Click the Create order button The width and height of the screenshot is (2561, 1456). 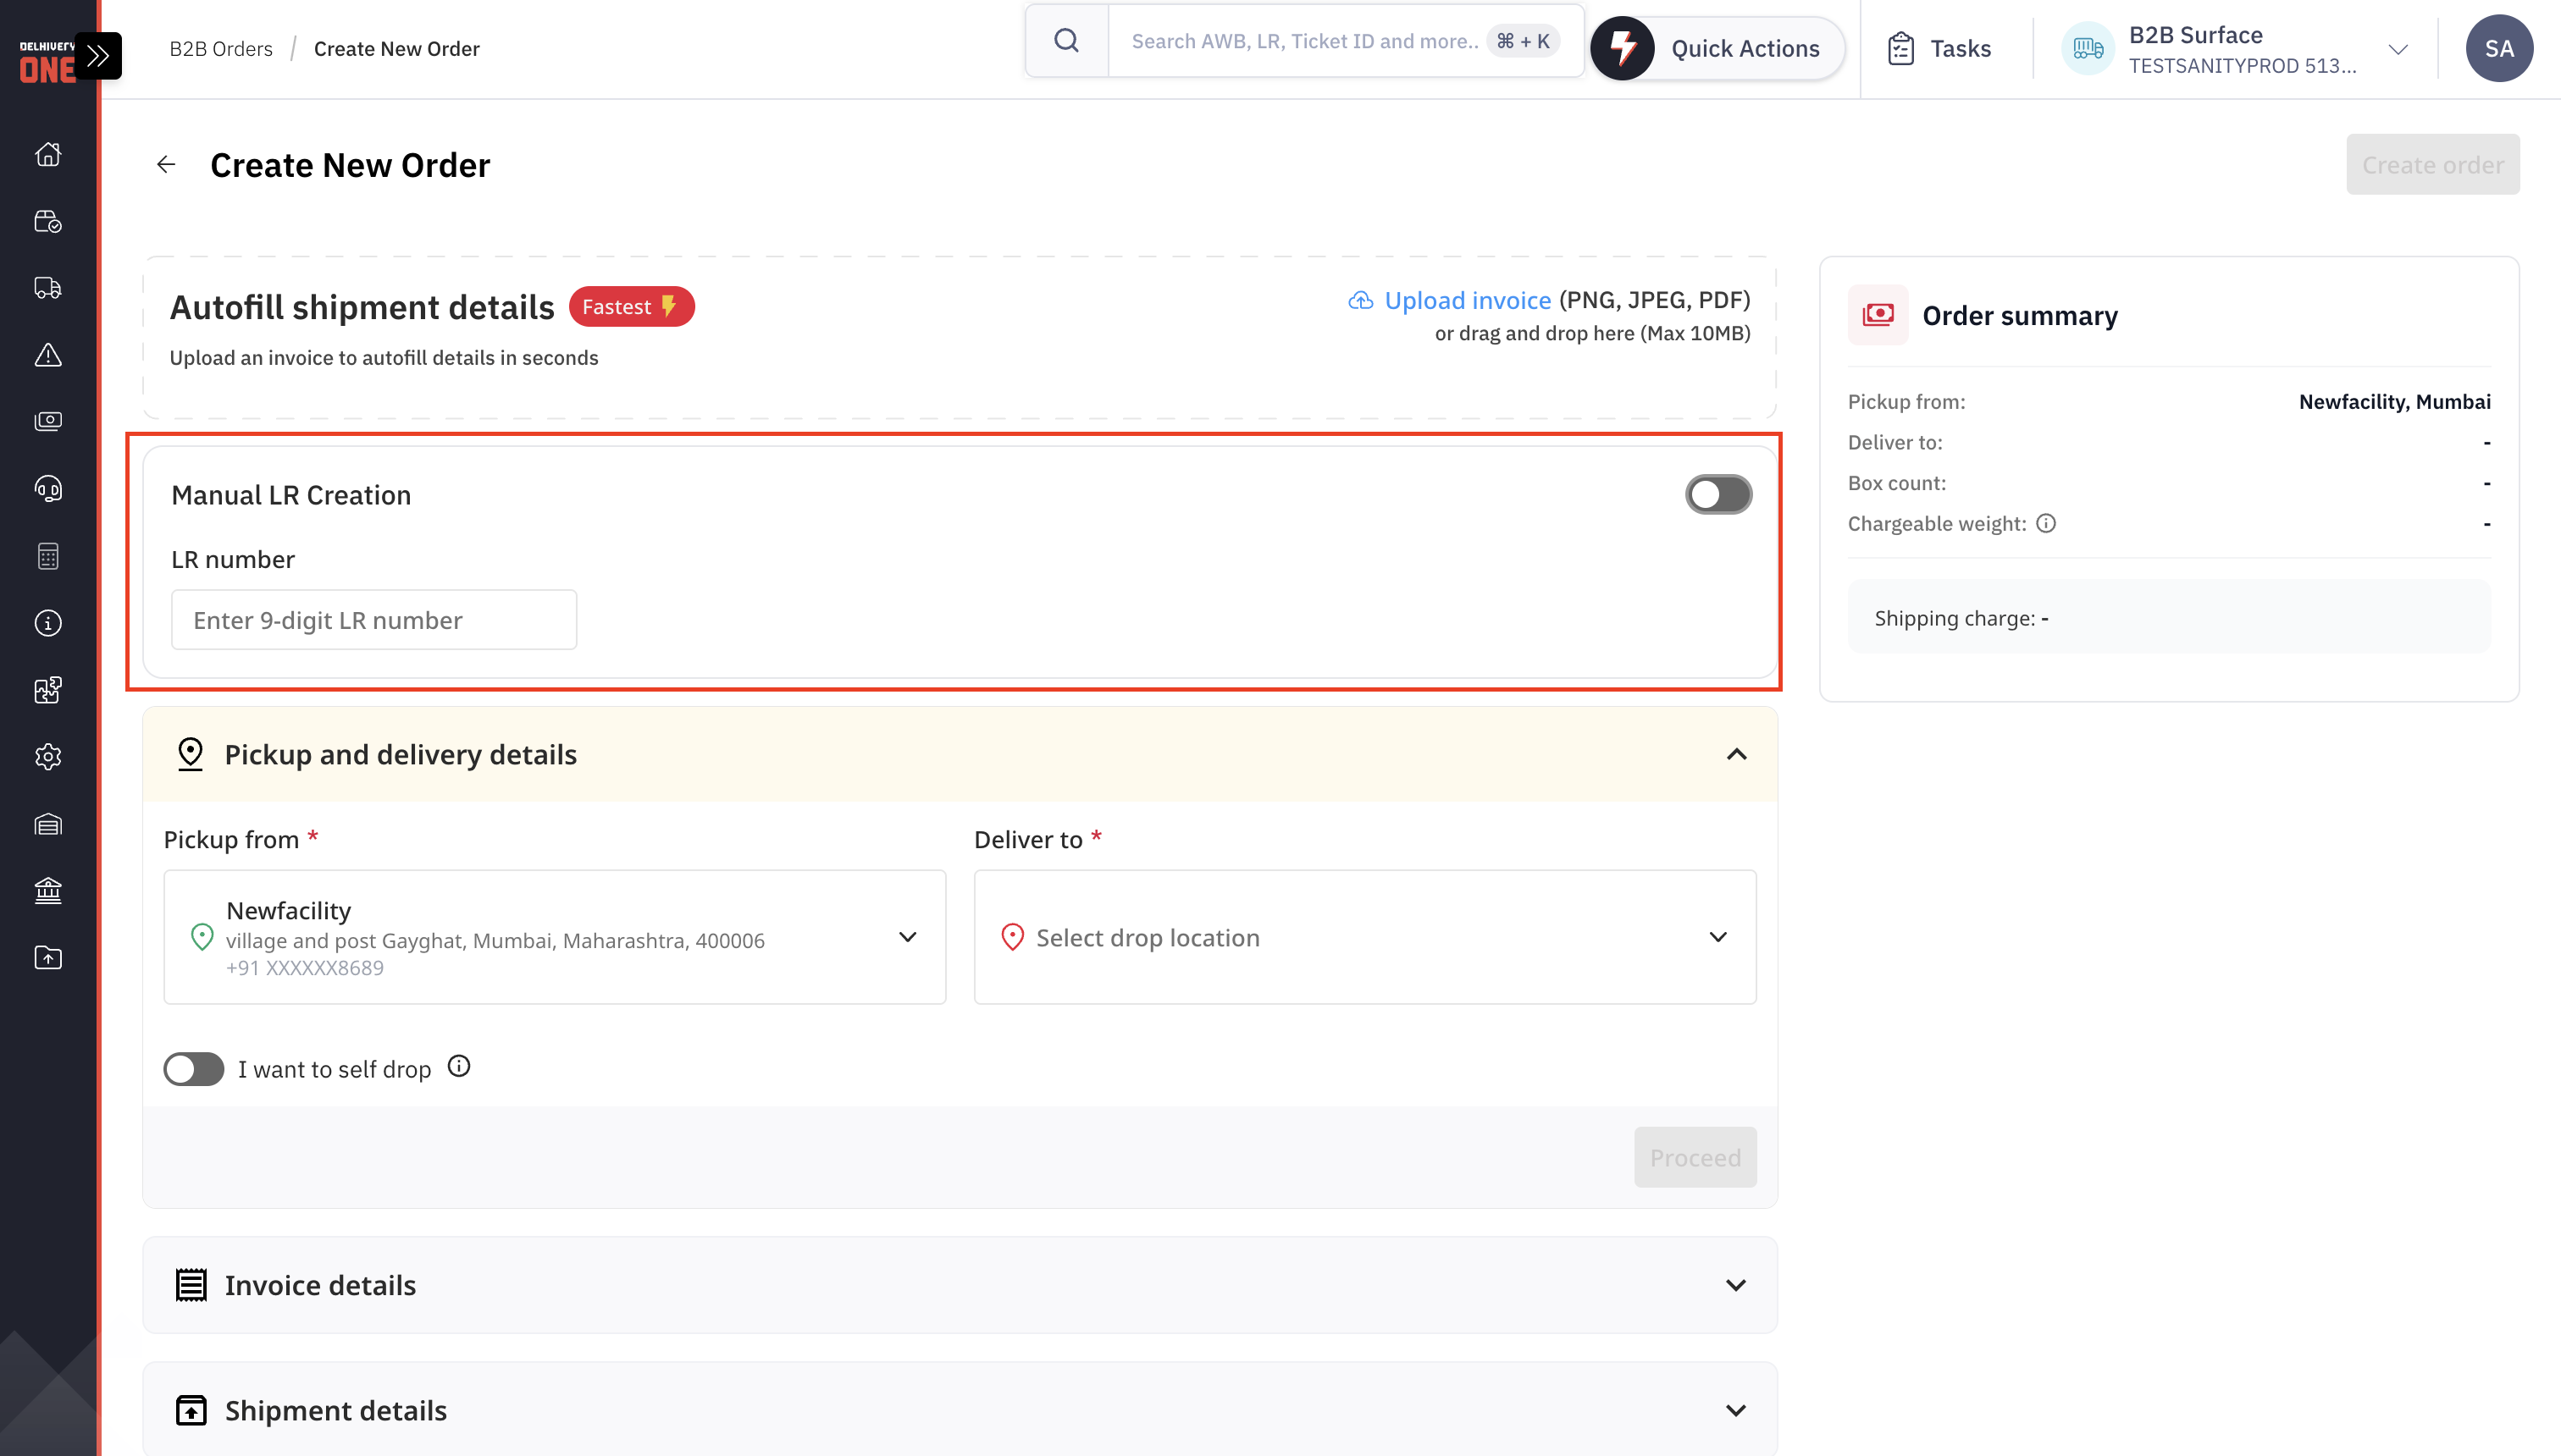tap(2433, 164)
